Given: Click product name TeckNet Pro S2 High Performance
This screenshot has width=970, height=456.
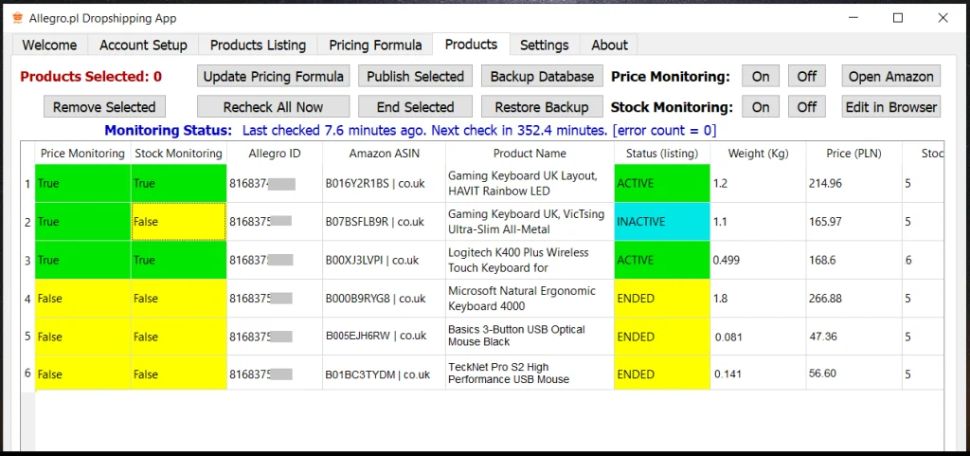Looking at the screenshot, I should (x=530, y=374).
